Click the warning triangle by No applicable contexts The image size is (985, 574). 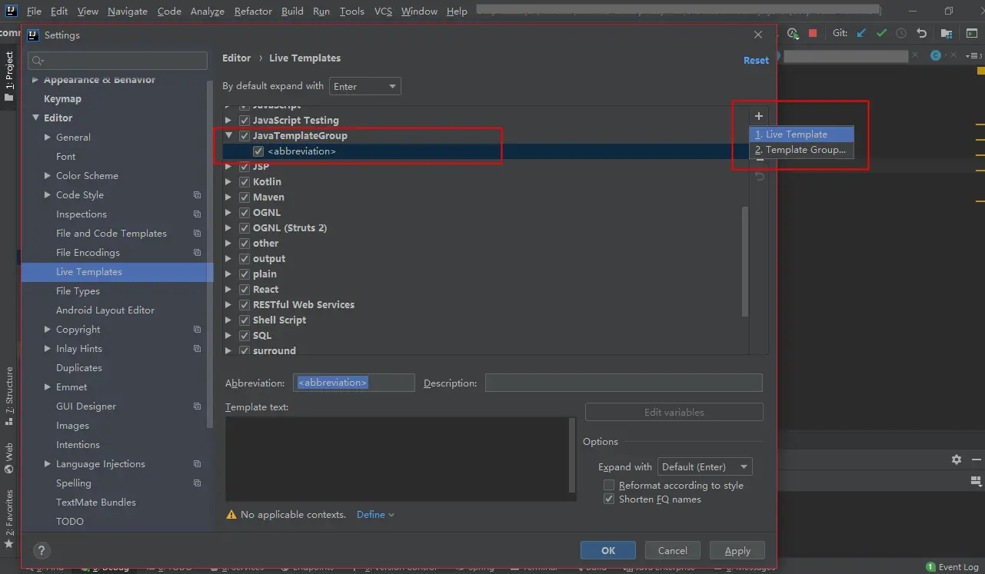coord(231,515)
